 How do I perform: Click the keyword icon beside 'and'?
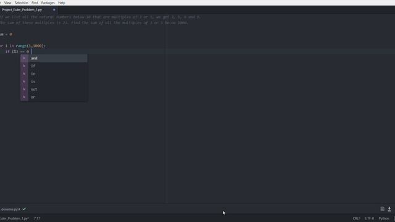click(x=24, y=58)
